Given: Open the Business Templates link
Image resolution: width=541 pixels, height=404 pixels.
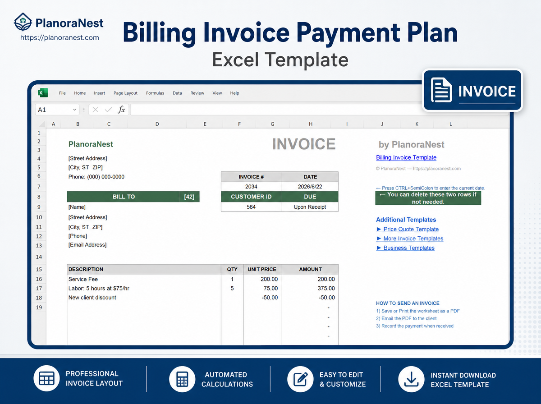Looking at the screenshot, I should 405,248.
